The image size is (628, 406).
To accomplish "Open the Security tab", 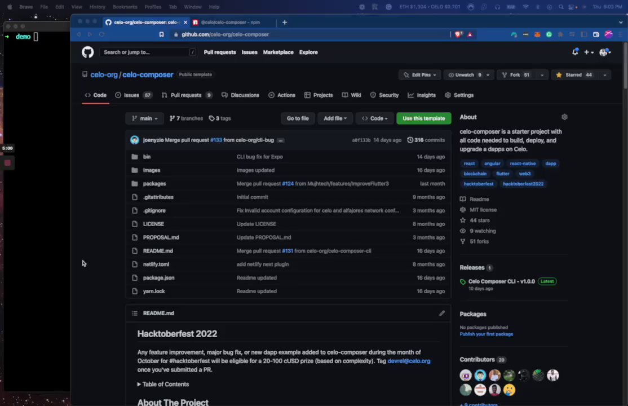I will coord(384,95).
